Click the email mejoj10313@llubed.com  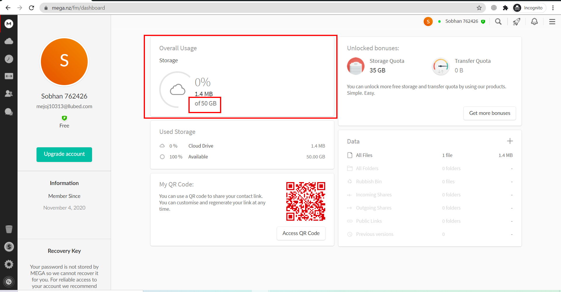(64, 106)
